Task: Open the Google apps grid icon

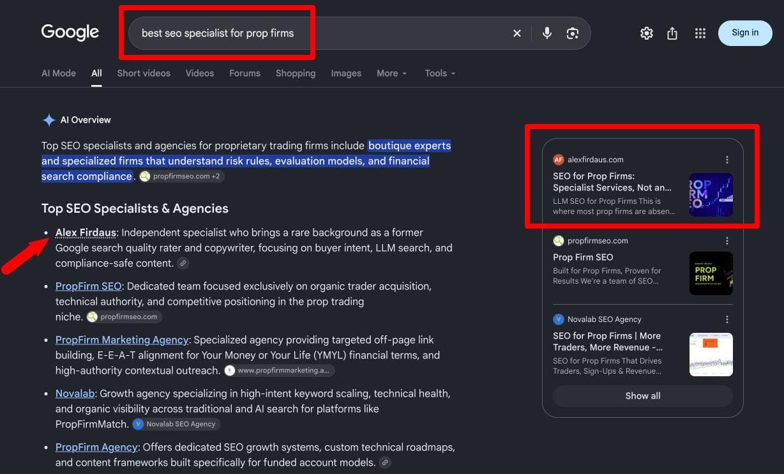Action: click(x=700, y=33)
